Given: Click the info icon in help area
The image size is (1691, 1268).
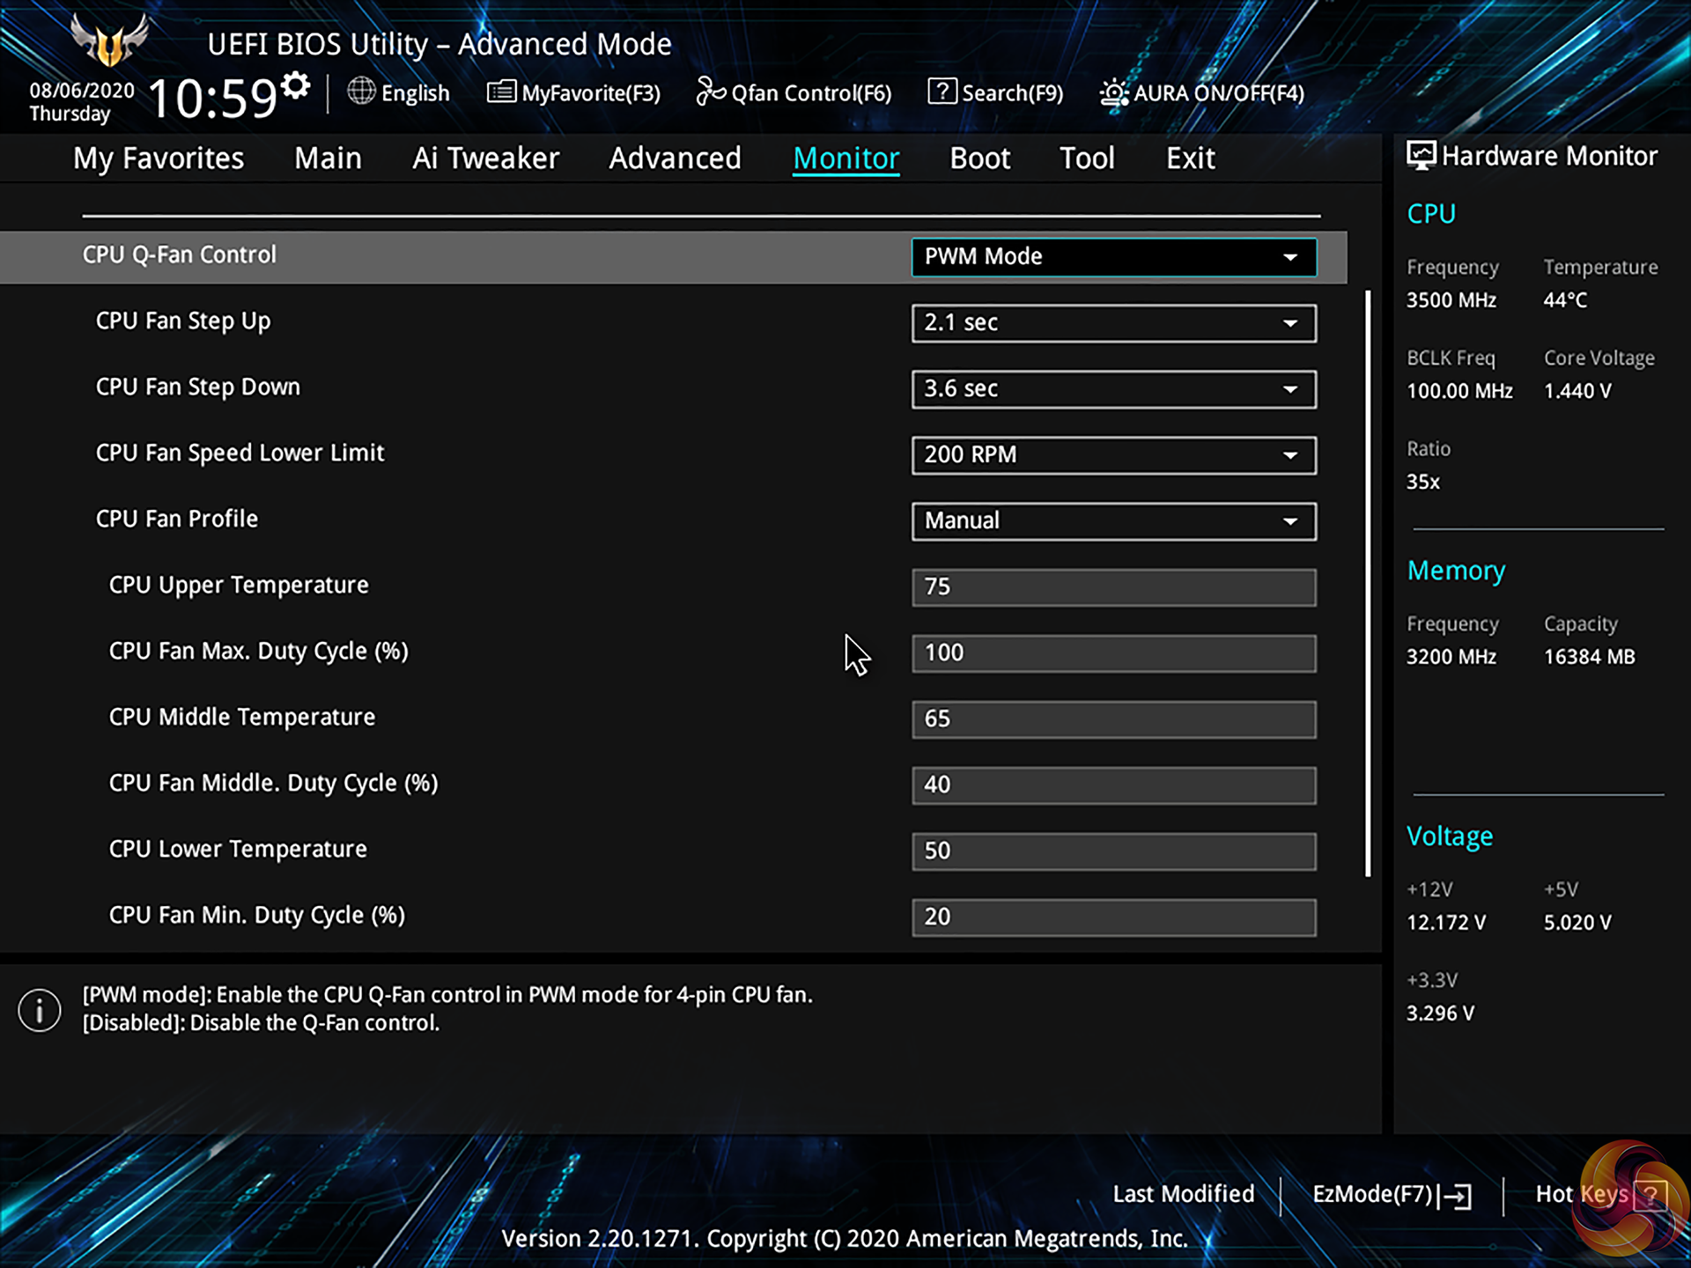Looking at the screenshot, I should 40,1009.
